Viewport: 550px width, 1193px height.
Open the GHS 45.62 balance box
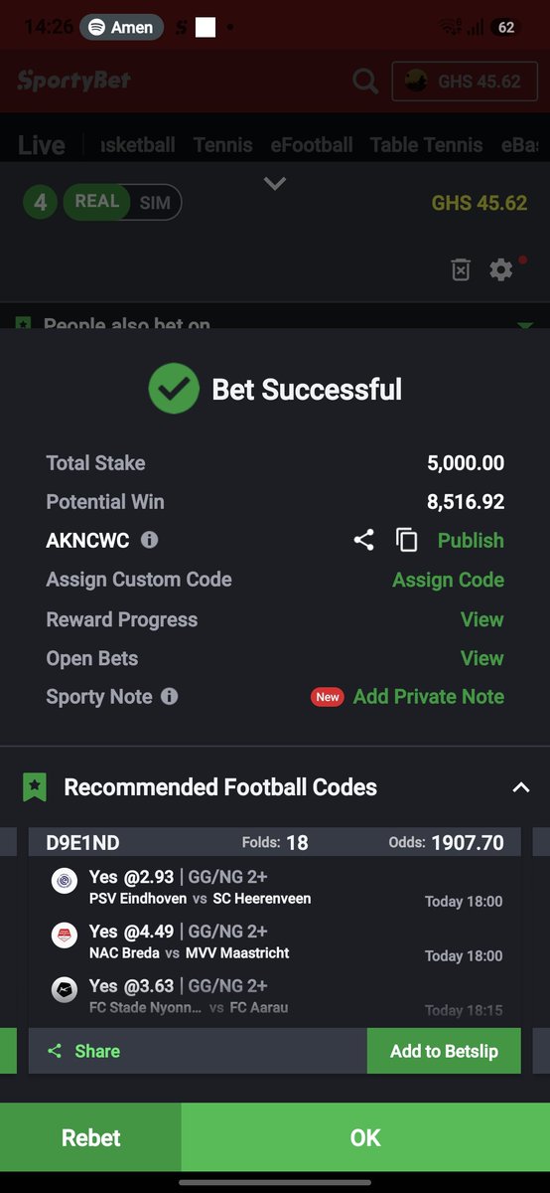tap(465, 82)
